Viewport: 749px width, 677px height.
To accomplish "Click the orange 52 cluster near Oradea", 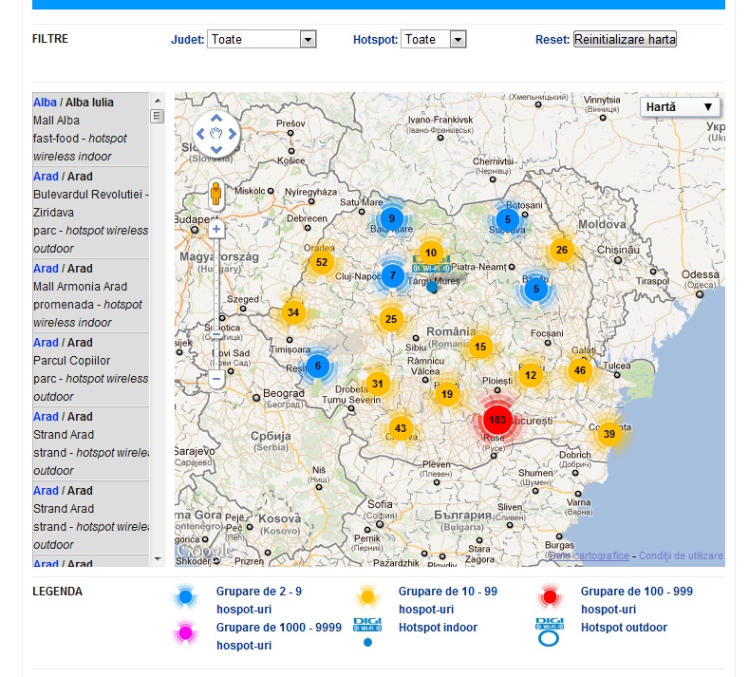I will 321,263.
